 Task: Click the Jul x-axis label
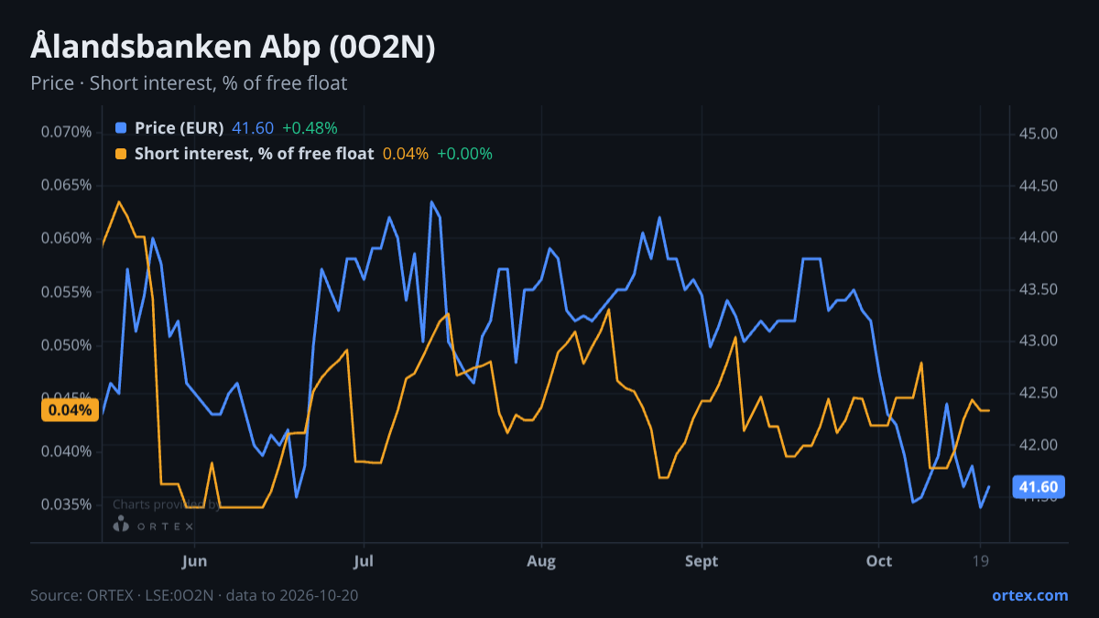point(364,560)
